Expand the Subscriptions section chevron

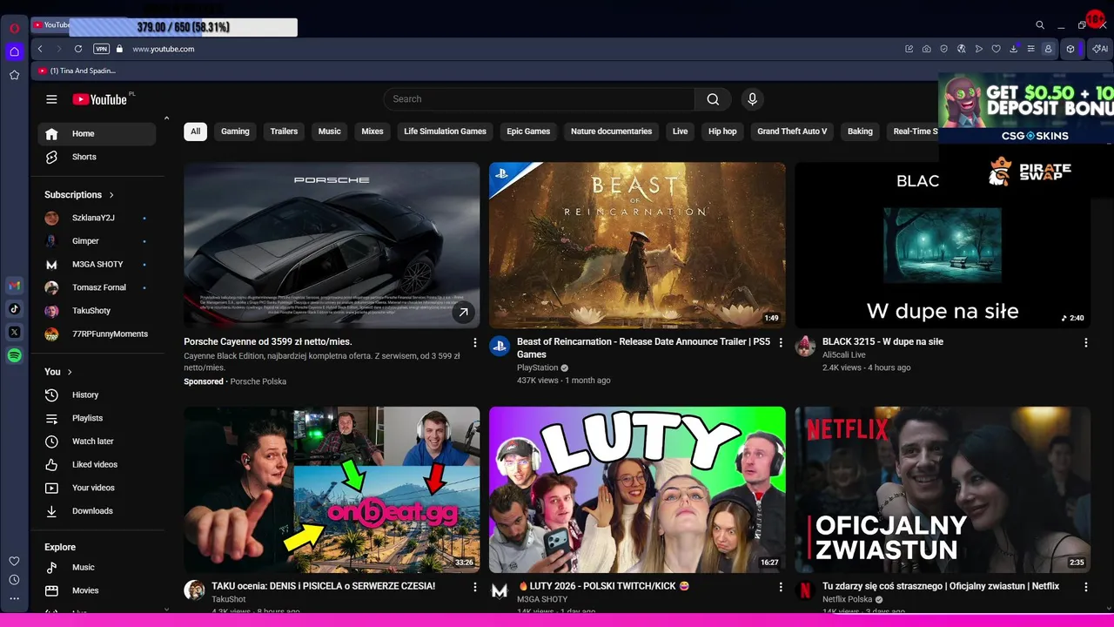[x=111, y=195]
